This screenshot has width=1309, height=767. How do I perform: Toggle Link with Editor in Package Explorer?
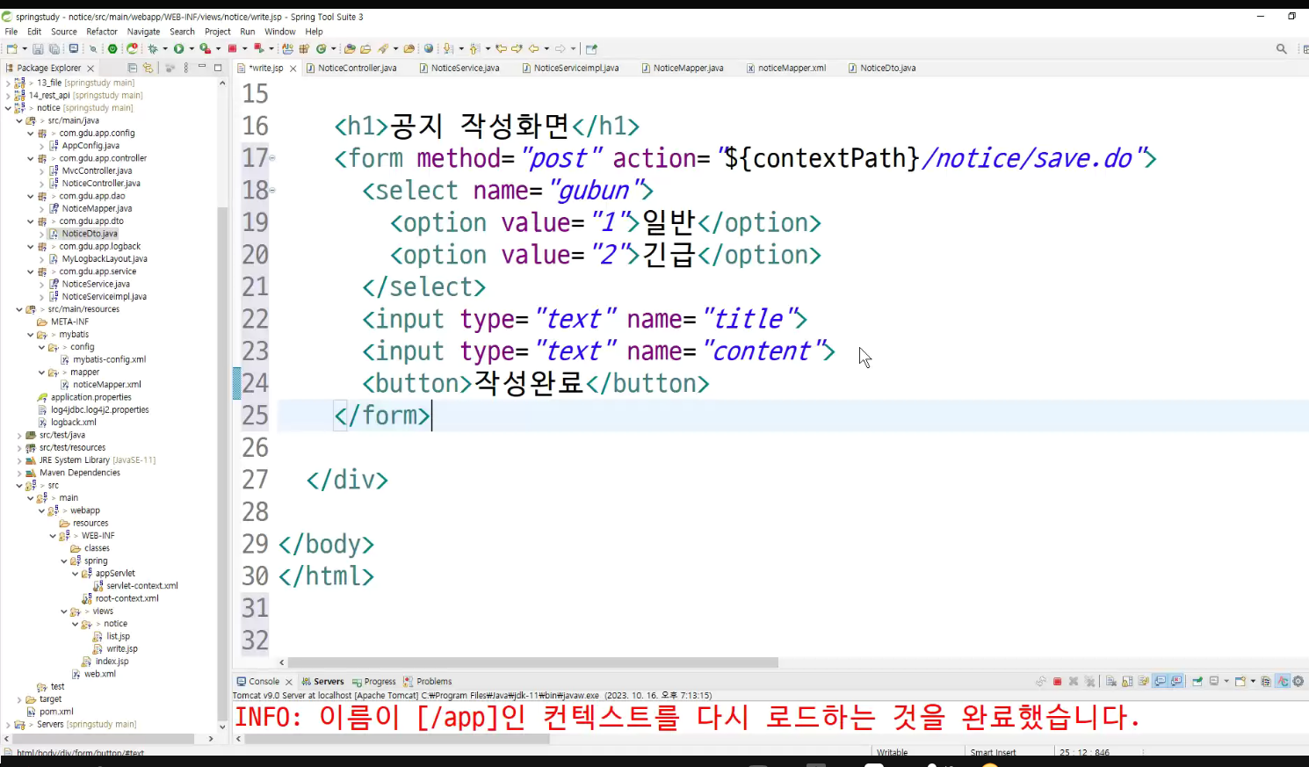pyautogui.click(x=148, y=68)
